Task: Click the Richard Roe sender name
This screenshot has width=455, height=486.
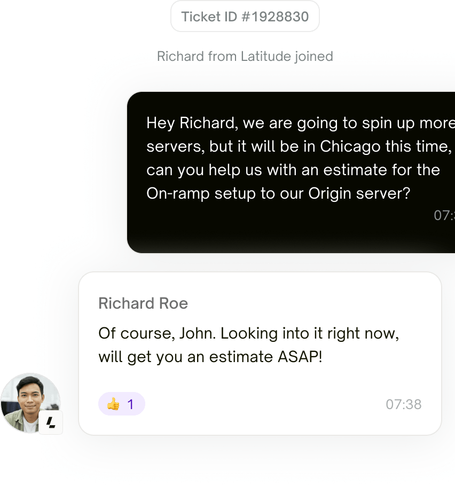Action: pyautogui.click(x=143, y=304)
